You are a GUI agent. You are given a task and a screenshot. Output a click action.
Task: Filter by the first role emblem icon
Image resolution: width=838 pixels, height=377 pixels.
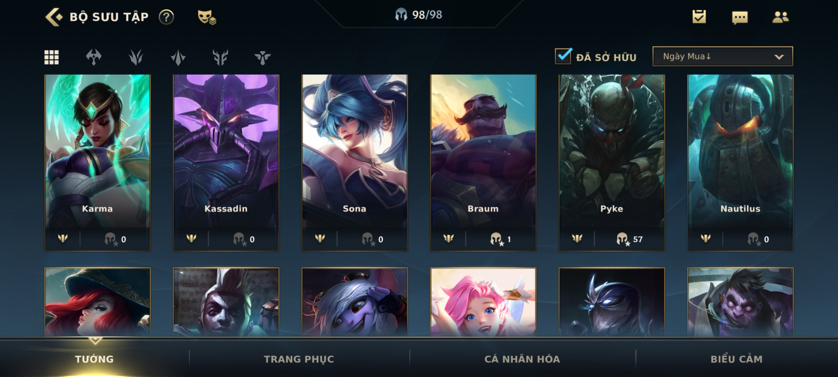point(94,57)
